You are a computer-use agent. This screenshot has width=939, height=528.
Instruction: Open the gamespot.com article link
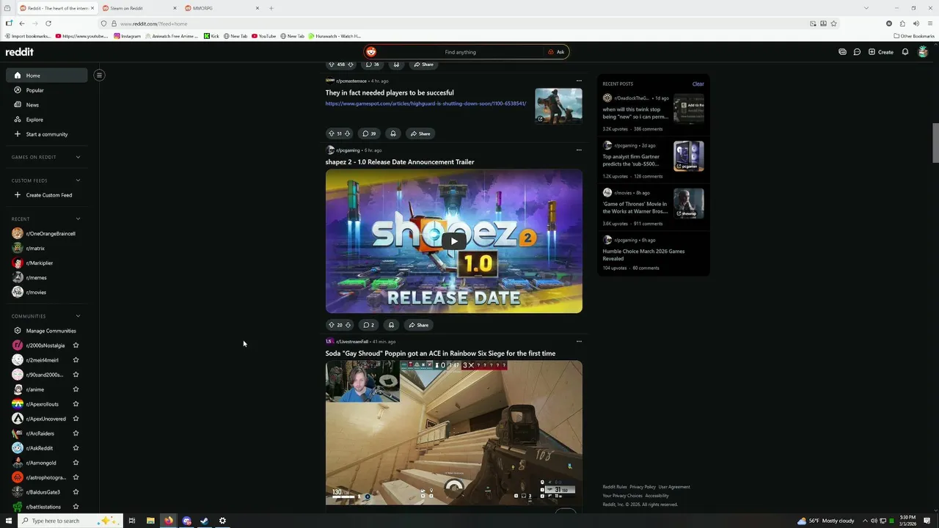(425, 103)
